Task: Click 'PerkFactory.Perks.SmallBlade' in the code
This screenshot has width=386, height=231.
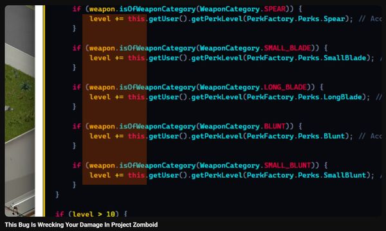Action: click(306, 58)
